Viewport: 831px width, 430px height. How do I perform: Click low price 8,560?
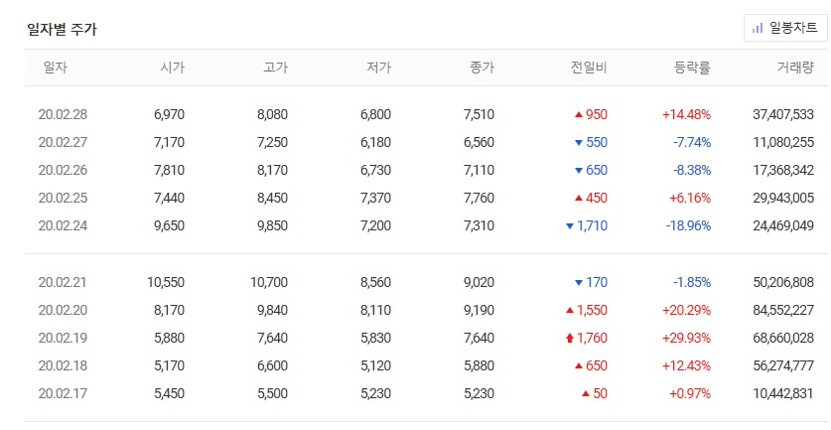click(375, 282)
